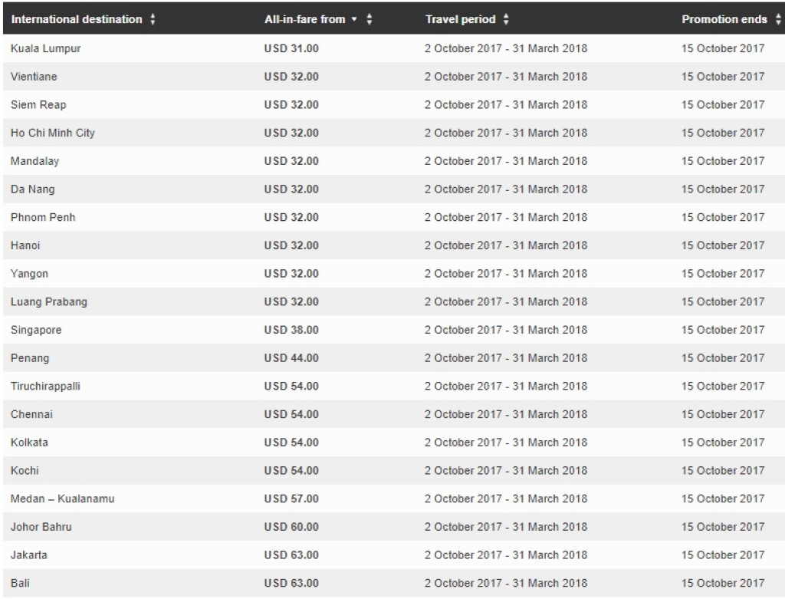Click sort arrows next to Travel period
785x599 pixels.
[x=505, y=19]
